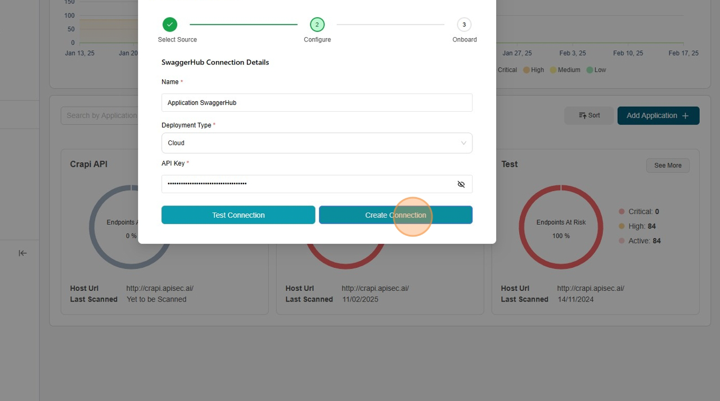Focus the connection Name input field
The image size is (720, 401).
tap(317, 103)
